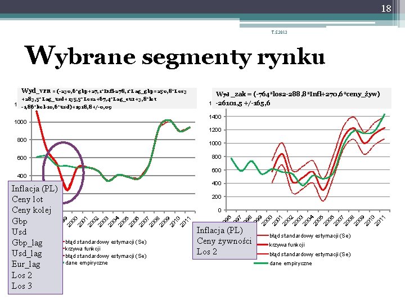Viewport: 405px width, 304px height.
Task: Click the 2006 year label on right chart
Action: point(329,221)
